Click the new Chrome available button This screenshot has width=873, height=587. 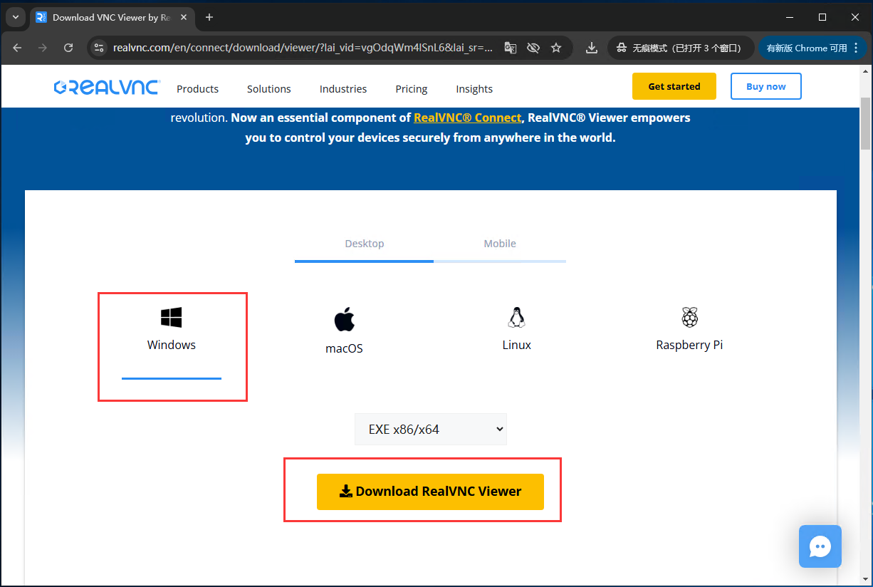point(813,48)
